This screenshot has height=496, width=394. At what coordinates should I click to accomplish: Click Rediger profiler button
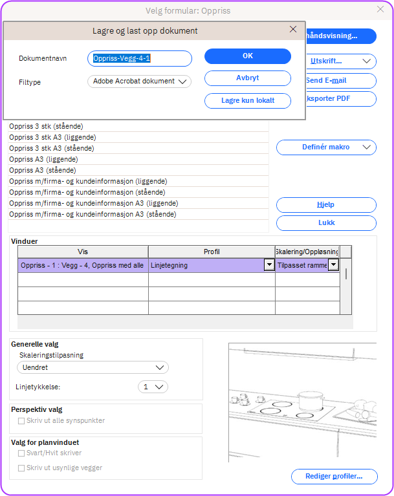tap(334, 477)
